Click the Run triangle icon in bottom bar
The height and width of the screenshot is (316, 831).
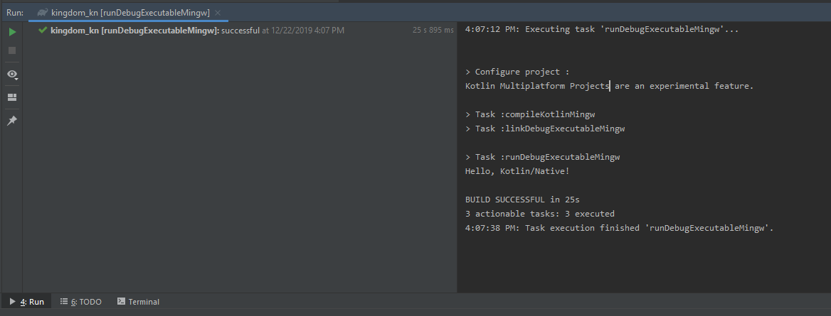click(12, 301)
